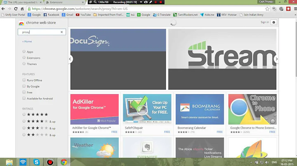Open File Explorer from taskbar
This screenshot has width=297, height=166.
tap(9, 162)
